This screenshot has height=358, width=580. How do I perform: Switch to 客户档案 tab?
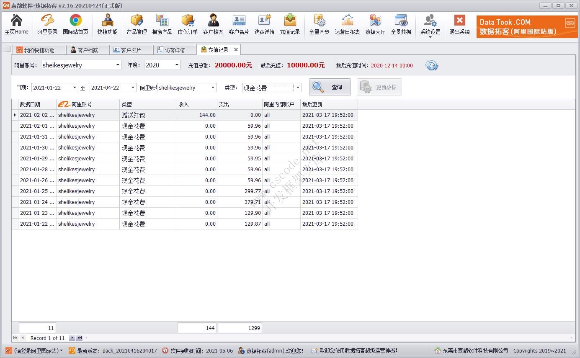[88, 50]
